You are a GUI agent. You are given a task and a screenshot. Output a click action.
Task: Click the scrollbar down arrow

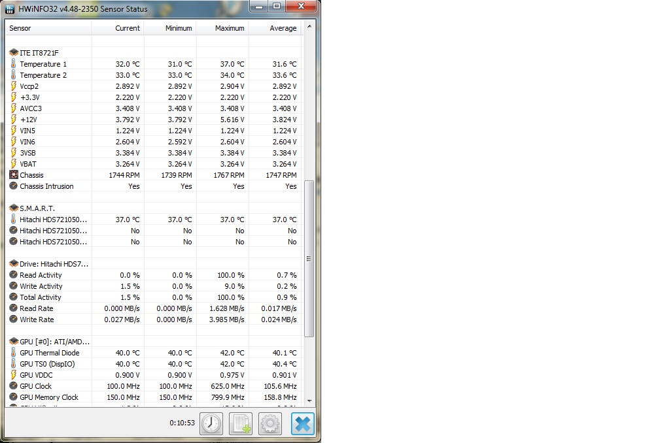pos(309,401)
